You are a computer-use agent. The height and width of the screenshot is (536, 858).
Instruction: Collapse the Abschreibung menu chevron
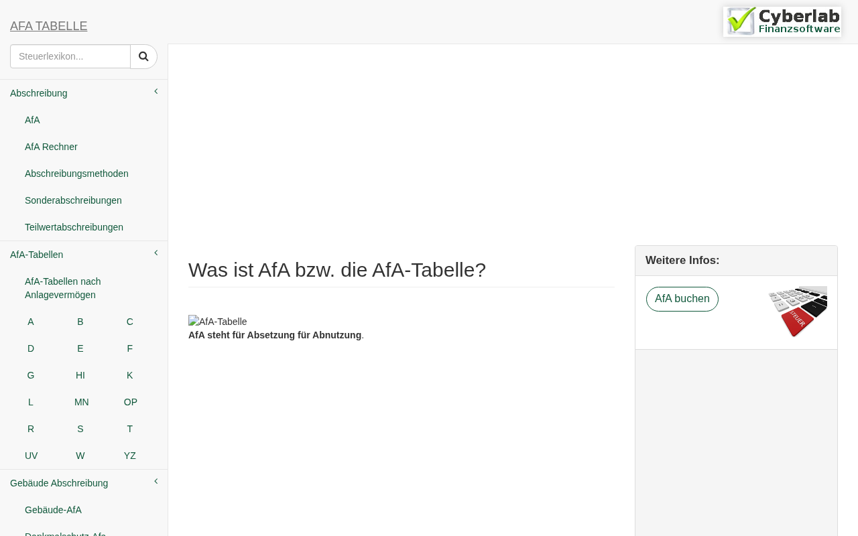[156, 91]
